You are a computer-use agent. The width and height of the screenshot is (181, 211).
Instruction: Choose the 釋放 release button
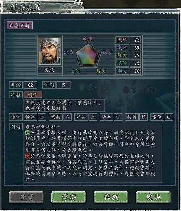coord(111,197)
